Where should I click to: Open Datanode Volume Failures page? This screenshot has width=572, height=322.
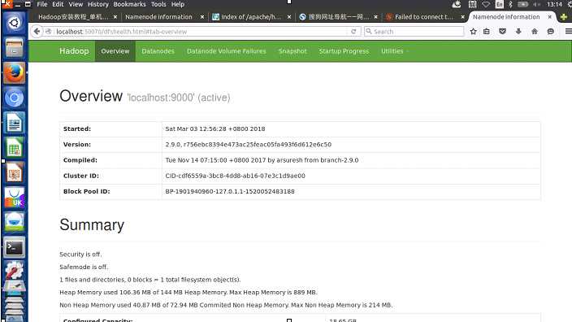tap(226, 51)
